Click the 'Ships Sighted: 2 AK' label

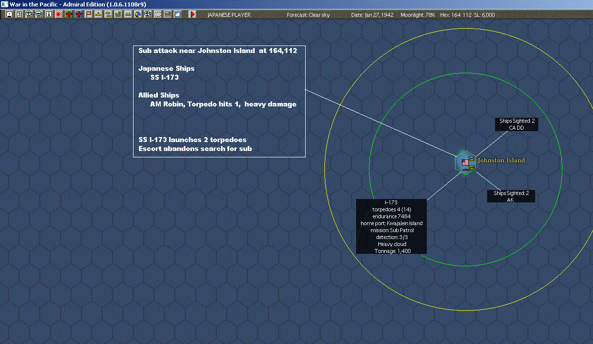(511, 196)
